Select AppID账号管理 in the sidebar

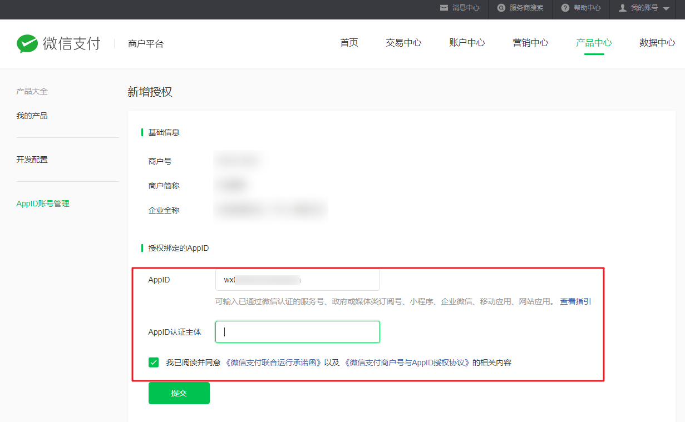[43, 203]
